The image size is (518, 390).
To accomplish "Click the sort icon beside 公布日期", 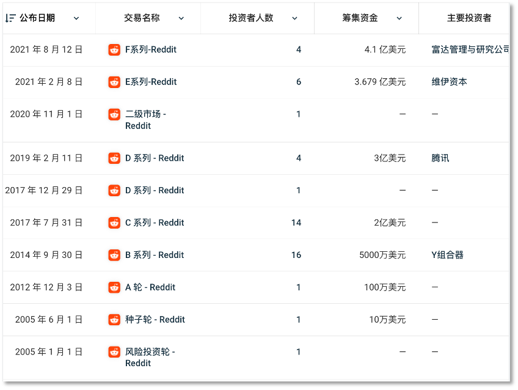I will click(x=10, y=18).
